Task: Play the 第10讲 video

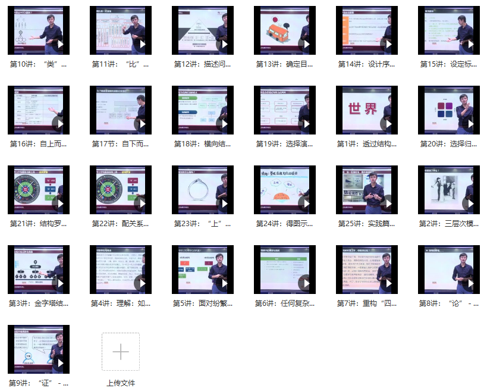Action: pyautogui.click(x=59, y=44)
